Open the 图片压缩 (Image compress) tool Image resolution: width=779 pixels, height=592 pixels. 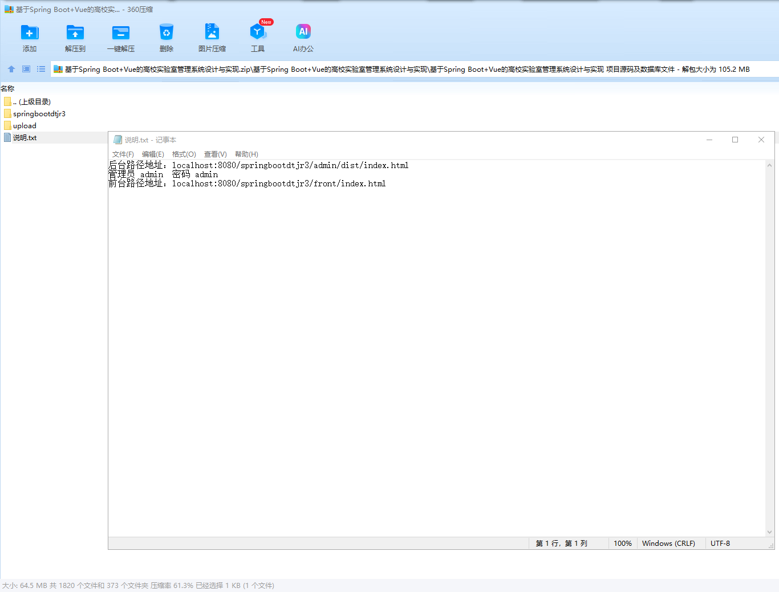(212, 31)
